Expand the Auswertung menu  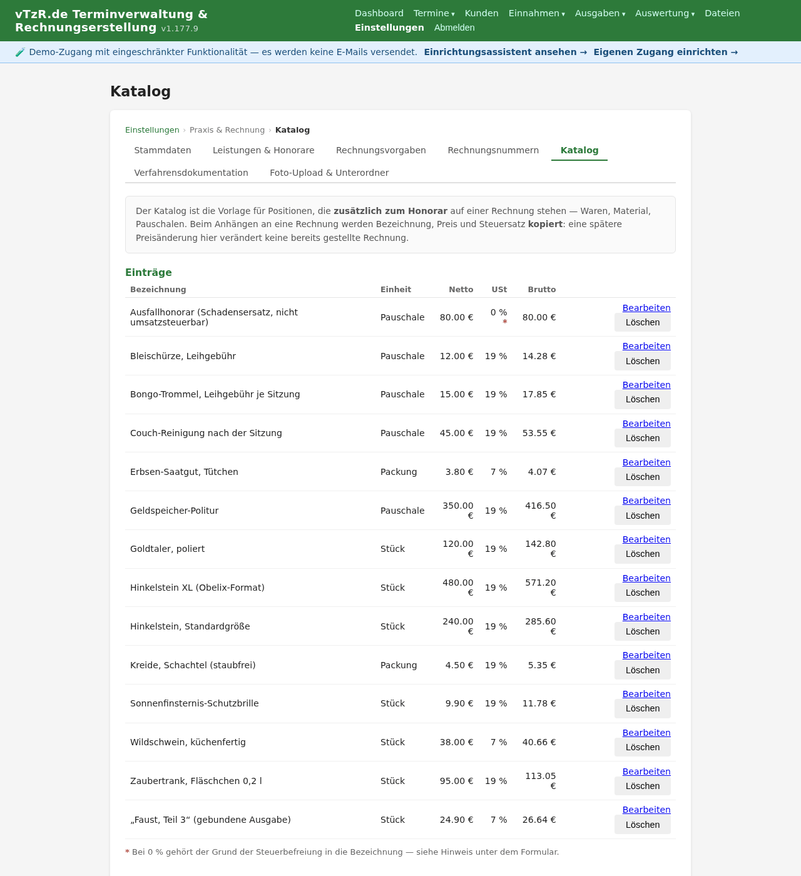pyautogui.click(x=665, y=13)
